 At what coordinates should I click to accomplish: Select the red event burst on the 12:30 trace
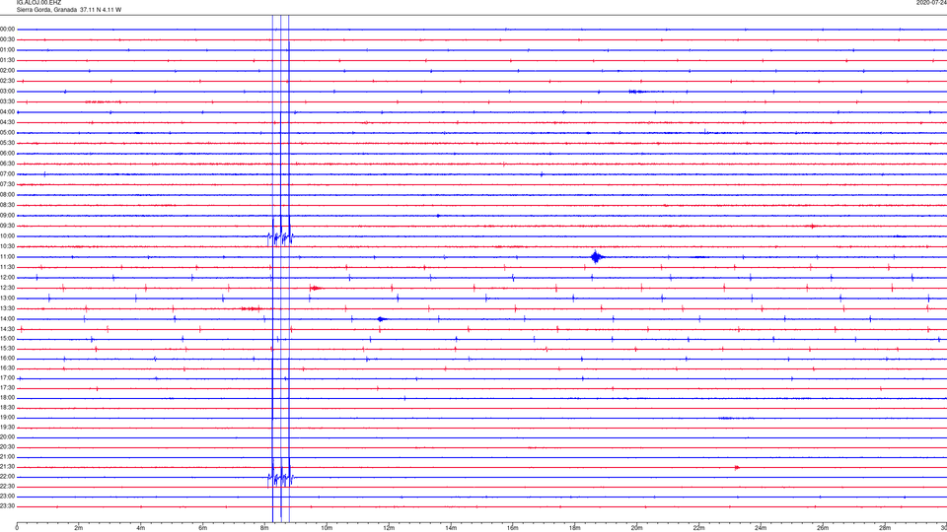coord(316,289)
